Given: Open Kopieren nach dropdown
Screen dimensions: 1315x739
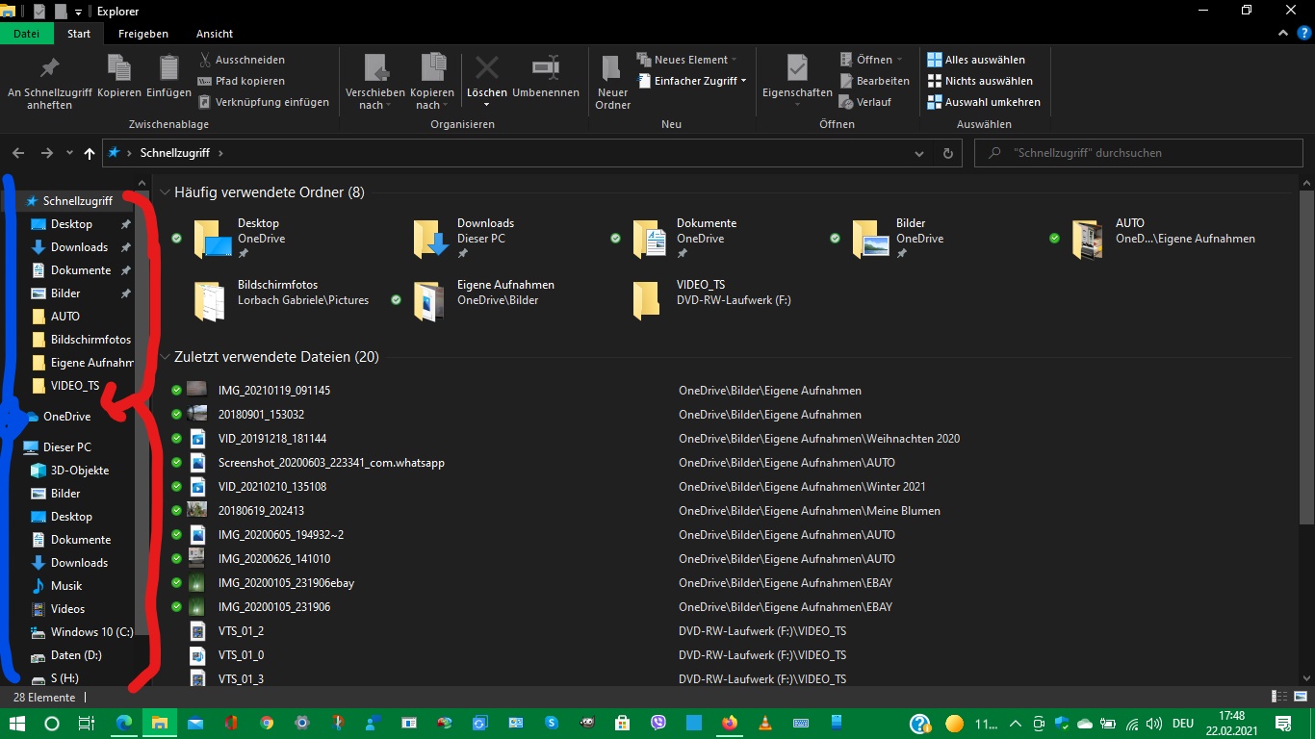Looking at the screenshot, I should [x=432, y=83].
